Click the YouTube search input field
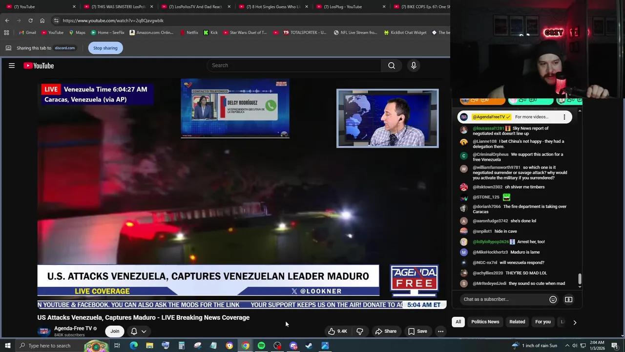This screenshot has width=625, height=352. click(294, 66)
